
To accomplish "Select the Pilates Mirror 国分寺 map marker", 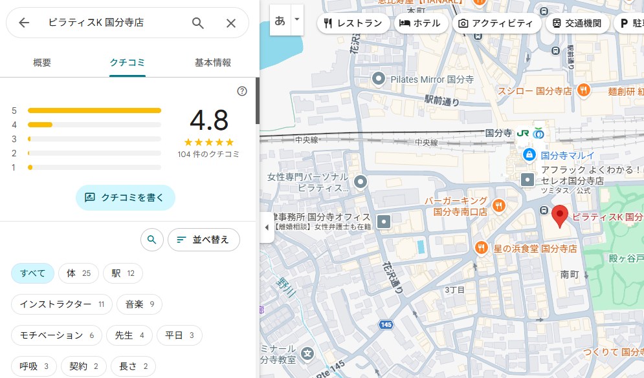I will [379, 79].
